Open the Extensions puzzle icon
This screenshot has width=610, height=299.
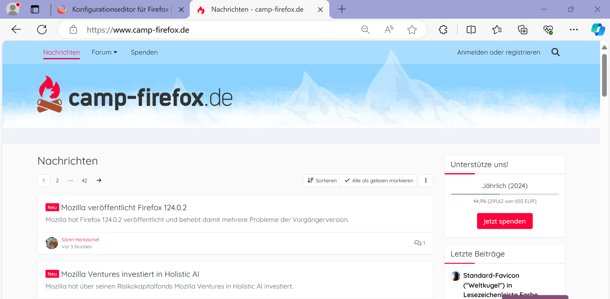[443, 30]
